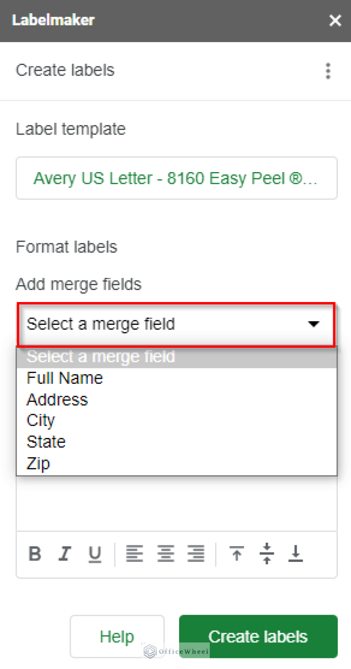Open the 'Select a merge field' dropdown

(x=176, y=324)
